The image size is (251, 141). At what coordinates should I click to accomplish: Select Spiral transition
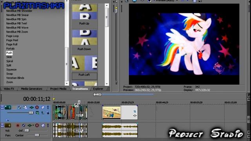pos(9,61)
